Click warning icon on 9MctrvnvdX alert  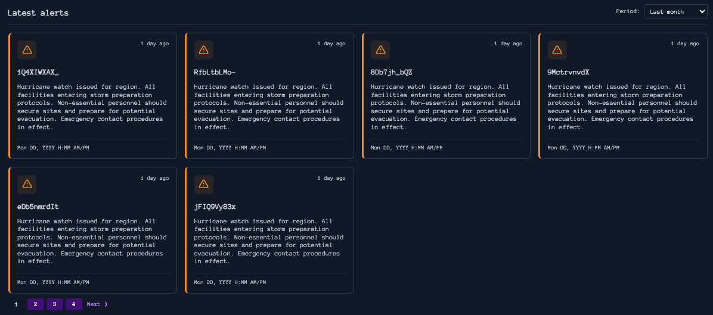point(557,50)
